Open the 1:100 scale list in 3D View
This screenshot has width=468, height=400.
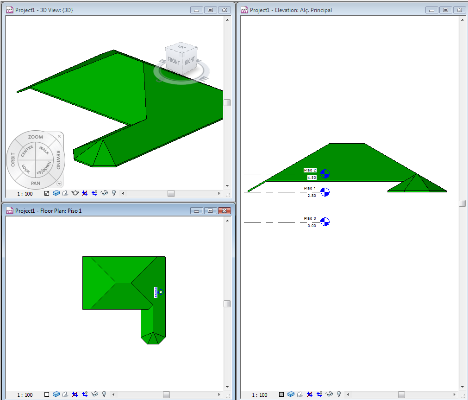(25, 194)
